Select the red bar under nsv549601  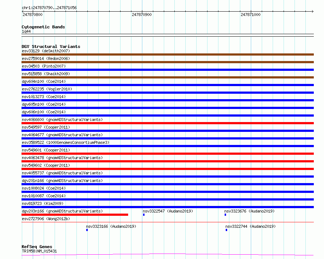coord(167,154)
